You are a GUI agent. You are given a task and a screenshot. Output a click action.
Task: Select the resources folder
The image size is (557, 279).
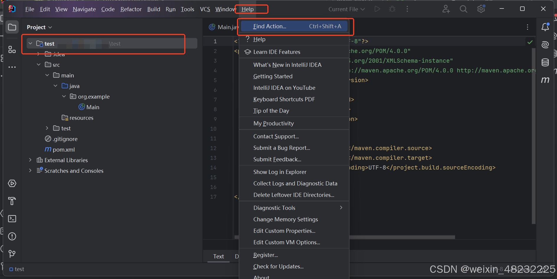[78, 118]
